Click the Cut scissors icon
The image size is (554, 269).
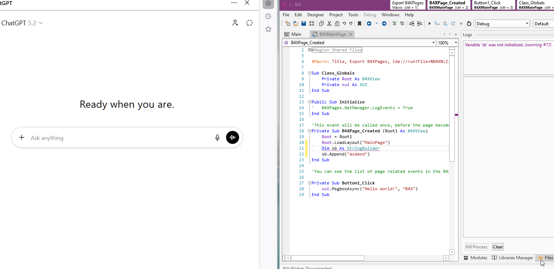329,24
